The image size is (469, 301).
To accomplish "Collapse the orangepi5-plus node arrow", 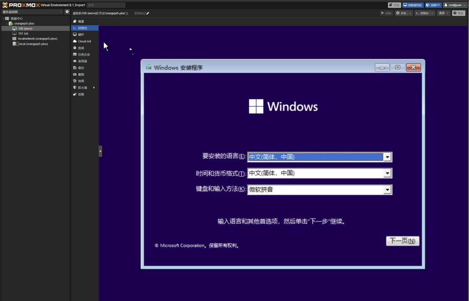I will (x=7, y=23).
